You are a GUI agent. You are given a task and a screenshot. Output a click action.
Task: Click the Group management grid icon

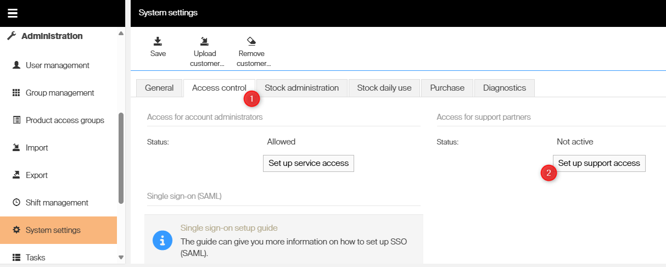pos(16,93)
